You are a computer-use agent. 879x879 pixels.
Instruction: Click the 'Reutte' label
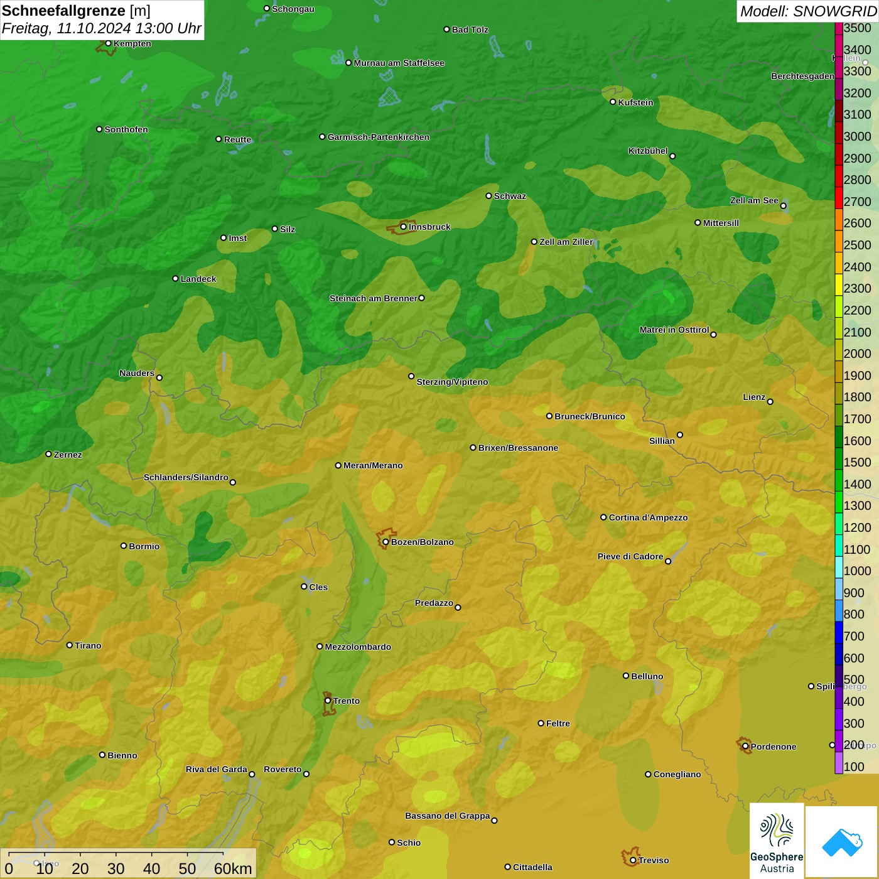237,139
